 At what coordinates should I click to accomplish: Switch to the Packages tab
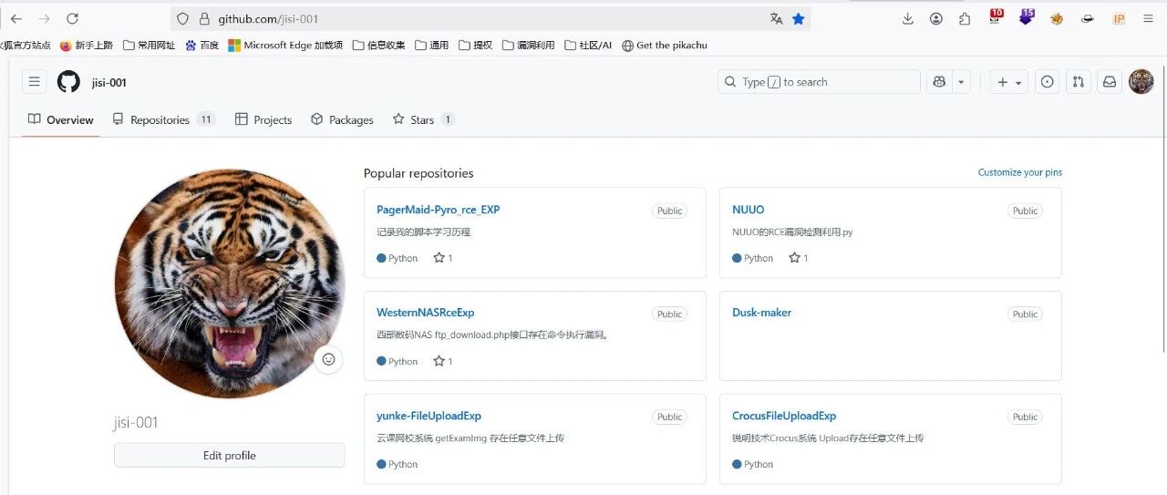[342, 119]
